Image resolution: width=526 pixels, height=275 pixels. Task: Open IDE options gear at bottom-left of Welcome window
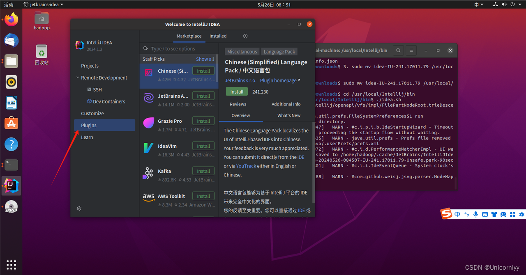79,209
